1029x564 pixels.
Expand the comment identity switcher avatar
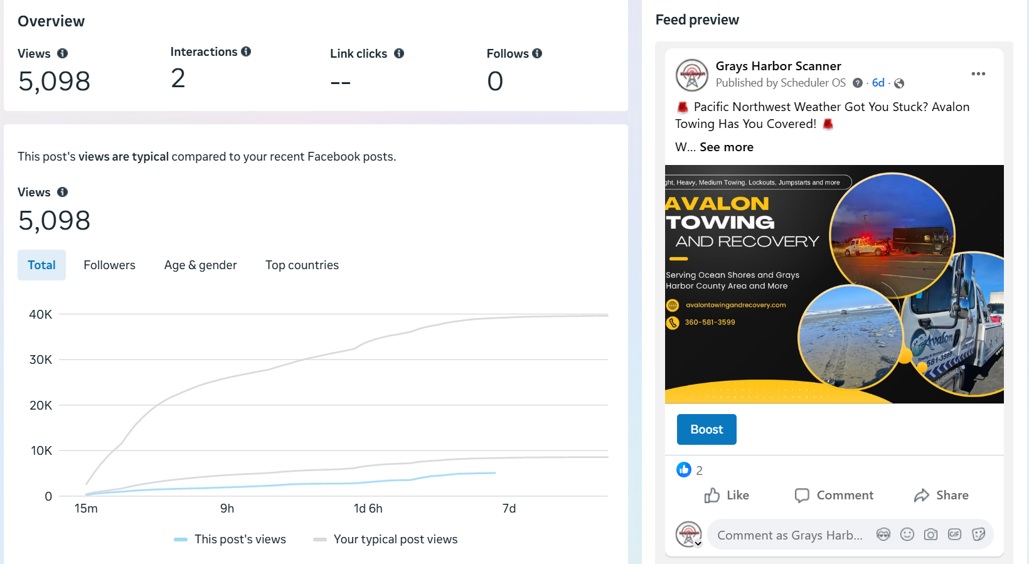689,535
